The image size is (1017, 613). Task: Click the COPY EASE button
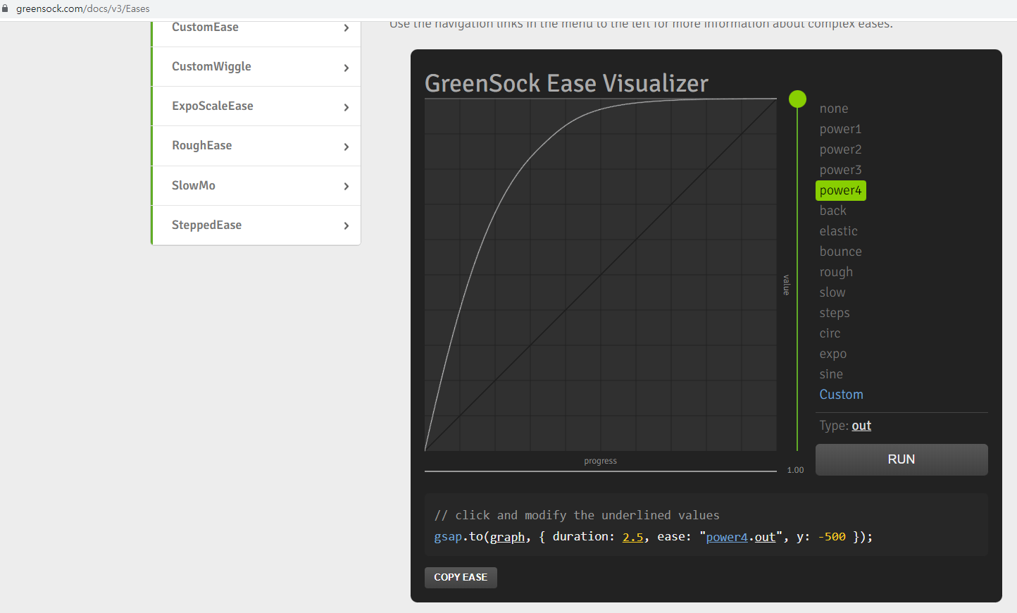point(461,577)
